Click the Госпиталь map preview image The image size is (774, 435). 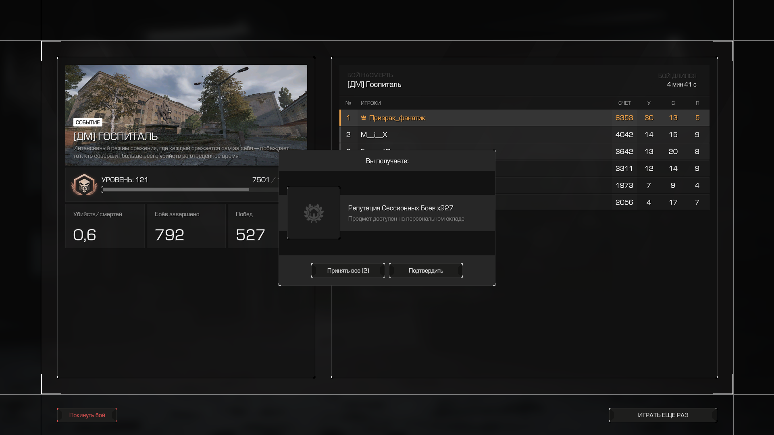pos(186,97)
